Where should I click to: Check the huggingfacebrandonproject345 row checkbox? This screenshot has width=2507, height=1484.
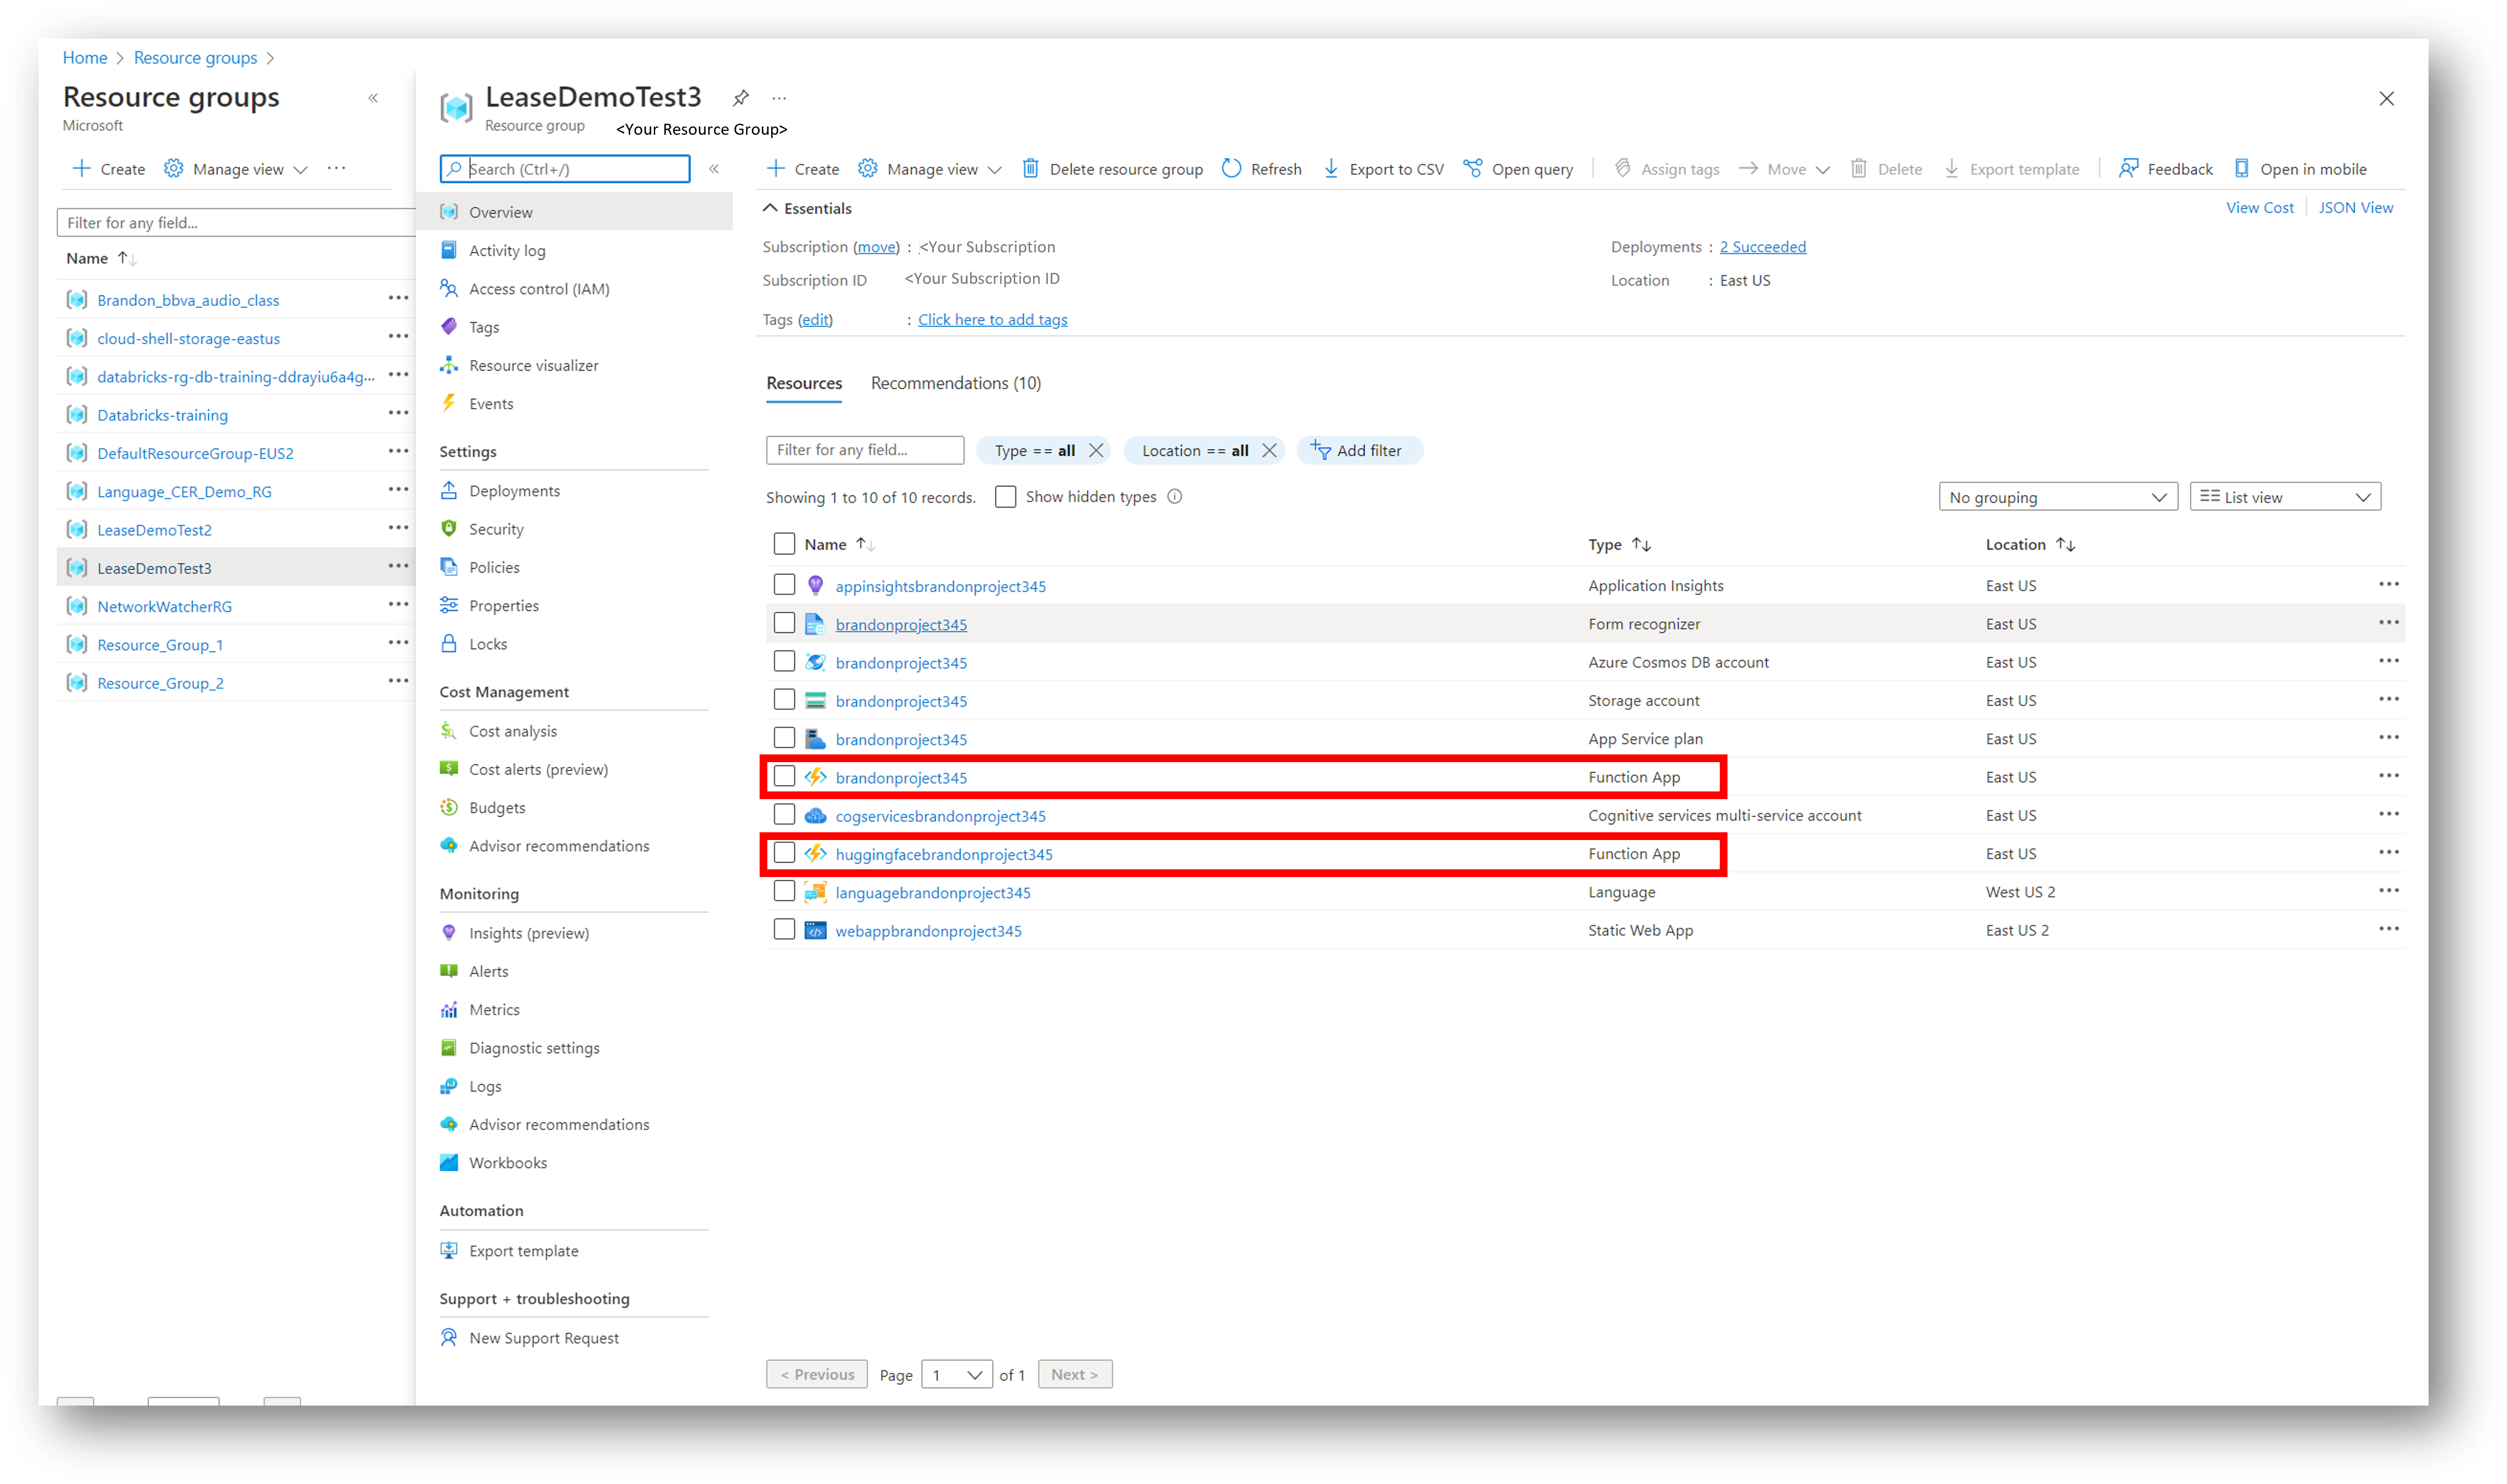click(x=784, y=853)
